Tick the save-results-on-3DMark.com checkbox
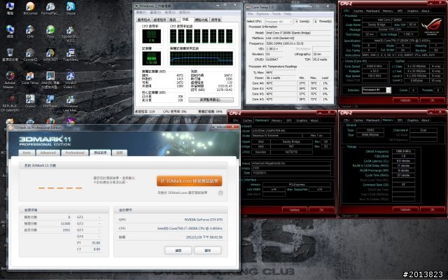Image resolution: width=448 pixels, height=280 pixels. click(220, 193)
